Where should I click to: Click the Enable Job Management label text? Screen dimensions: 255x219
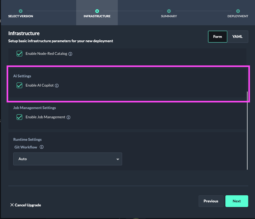tap(45, 117)
